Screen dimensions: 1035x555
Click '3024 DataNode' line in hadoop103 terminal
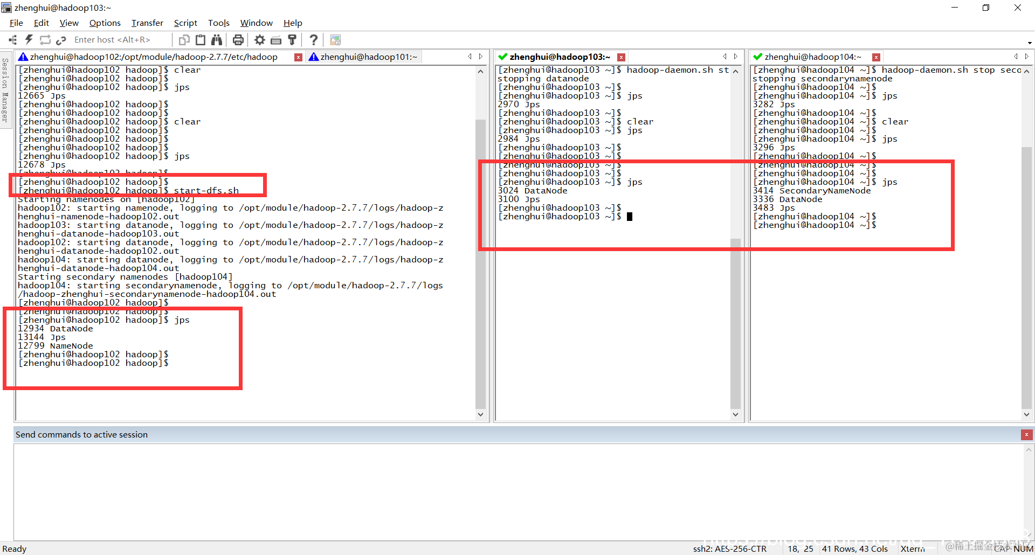coord(533,191)
